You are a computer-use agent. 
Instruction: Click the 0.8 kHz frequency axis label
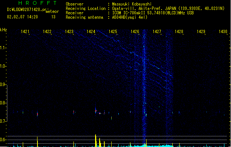click(3, 103)
